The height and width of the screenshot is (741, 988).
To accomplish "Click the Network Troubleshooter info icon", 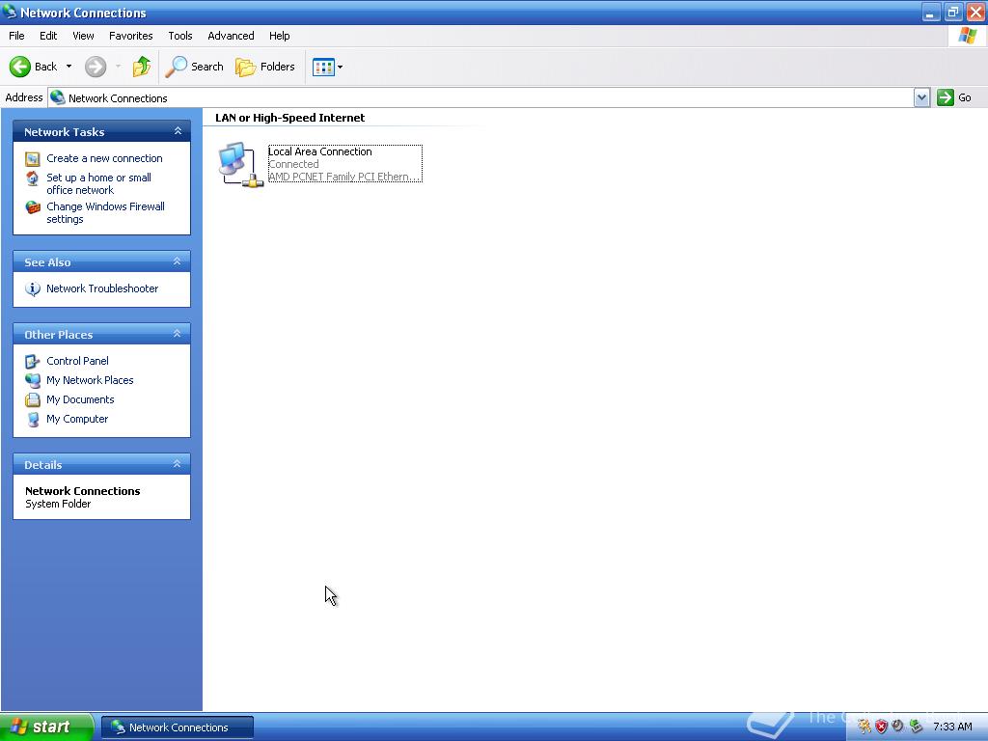I will click(33, 289).
